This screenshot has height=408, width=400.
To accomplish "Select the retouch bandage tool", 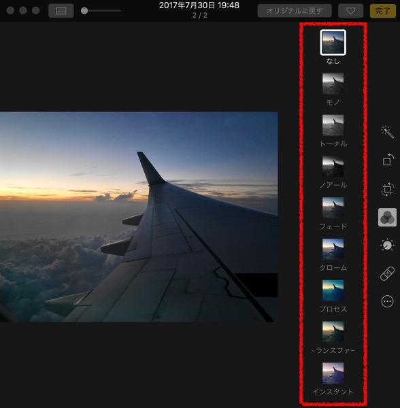I will 387,273.
